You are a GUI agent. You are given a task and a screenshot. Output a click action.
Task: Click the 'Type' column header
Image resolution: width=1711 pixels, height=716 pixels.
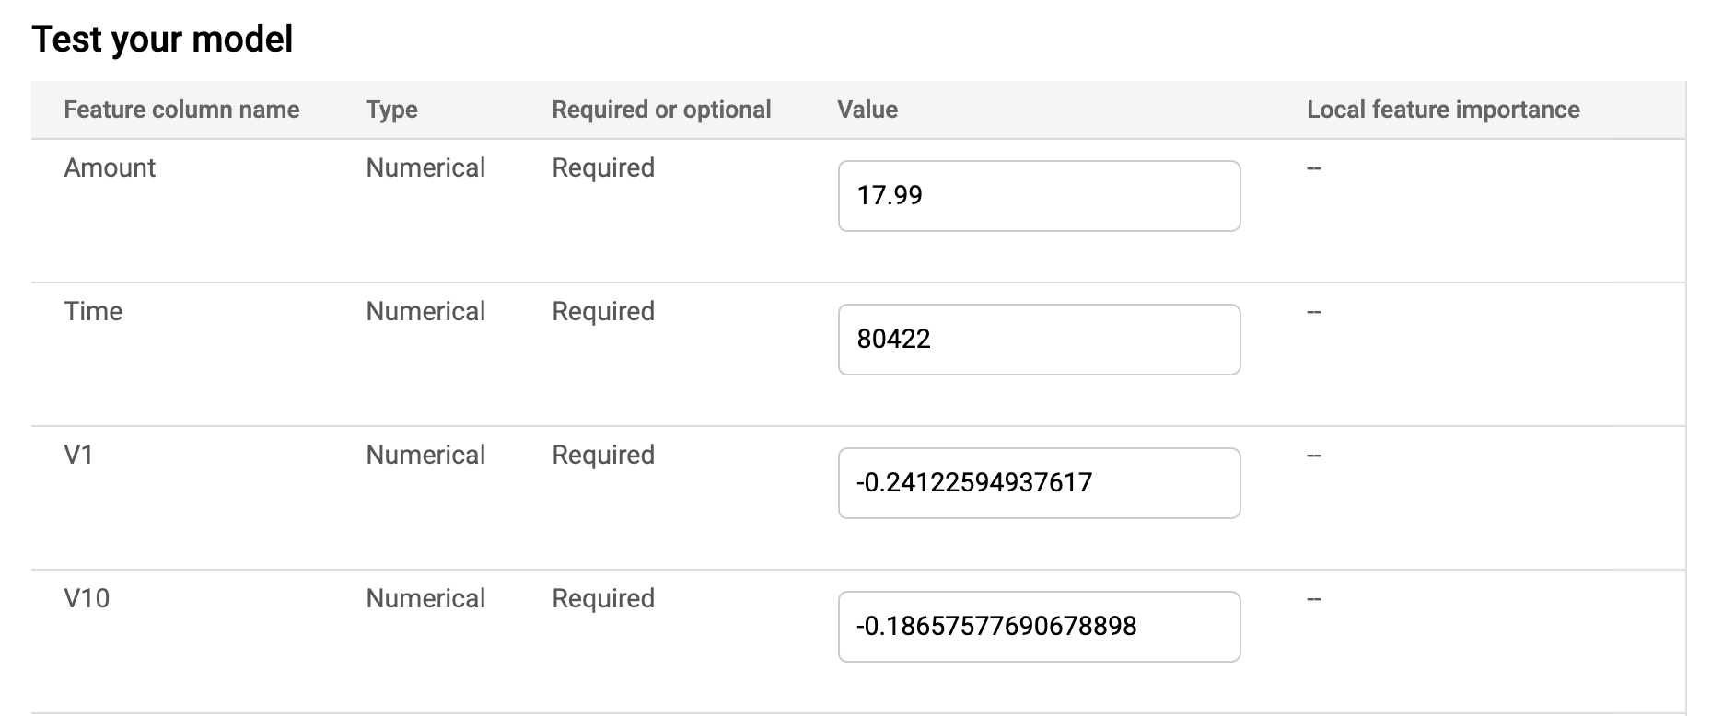point(391,110)
